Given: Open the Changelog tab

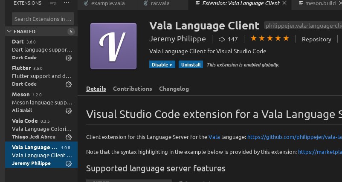Looking at the screenshot, I should [x=174, y=89].
